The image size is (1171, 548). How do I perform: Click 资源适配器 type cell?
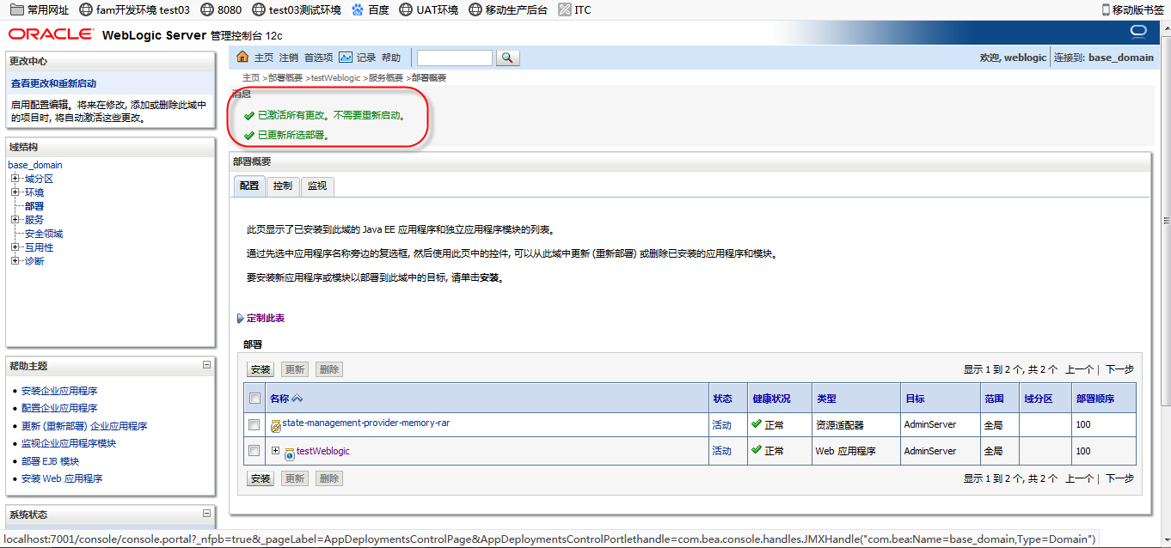840,424
